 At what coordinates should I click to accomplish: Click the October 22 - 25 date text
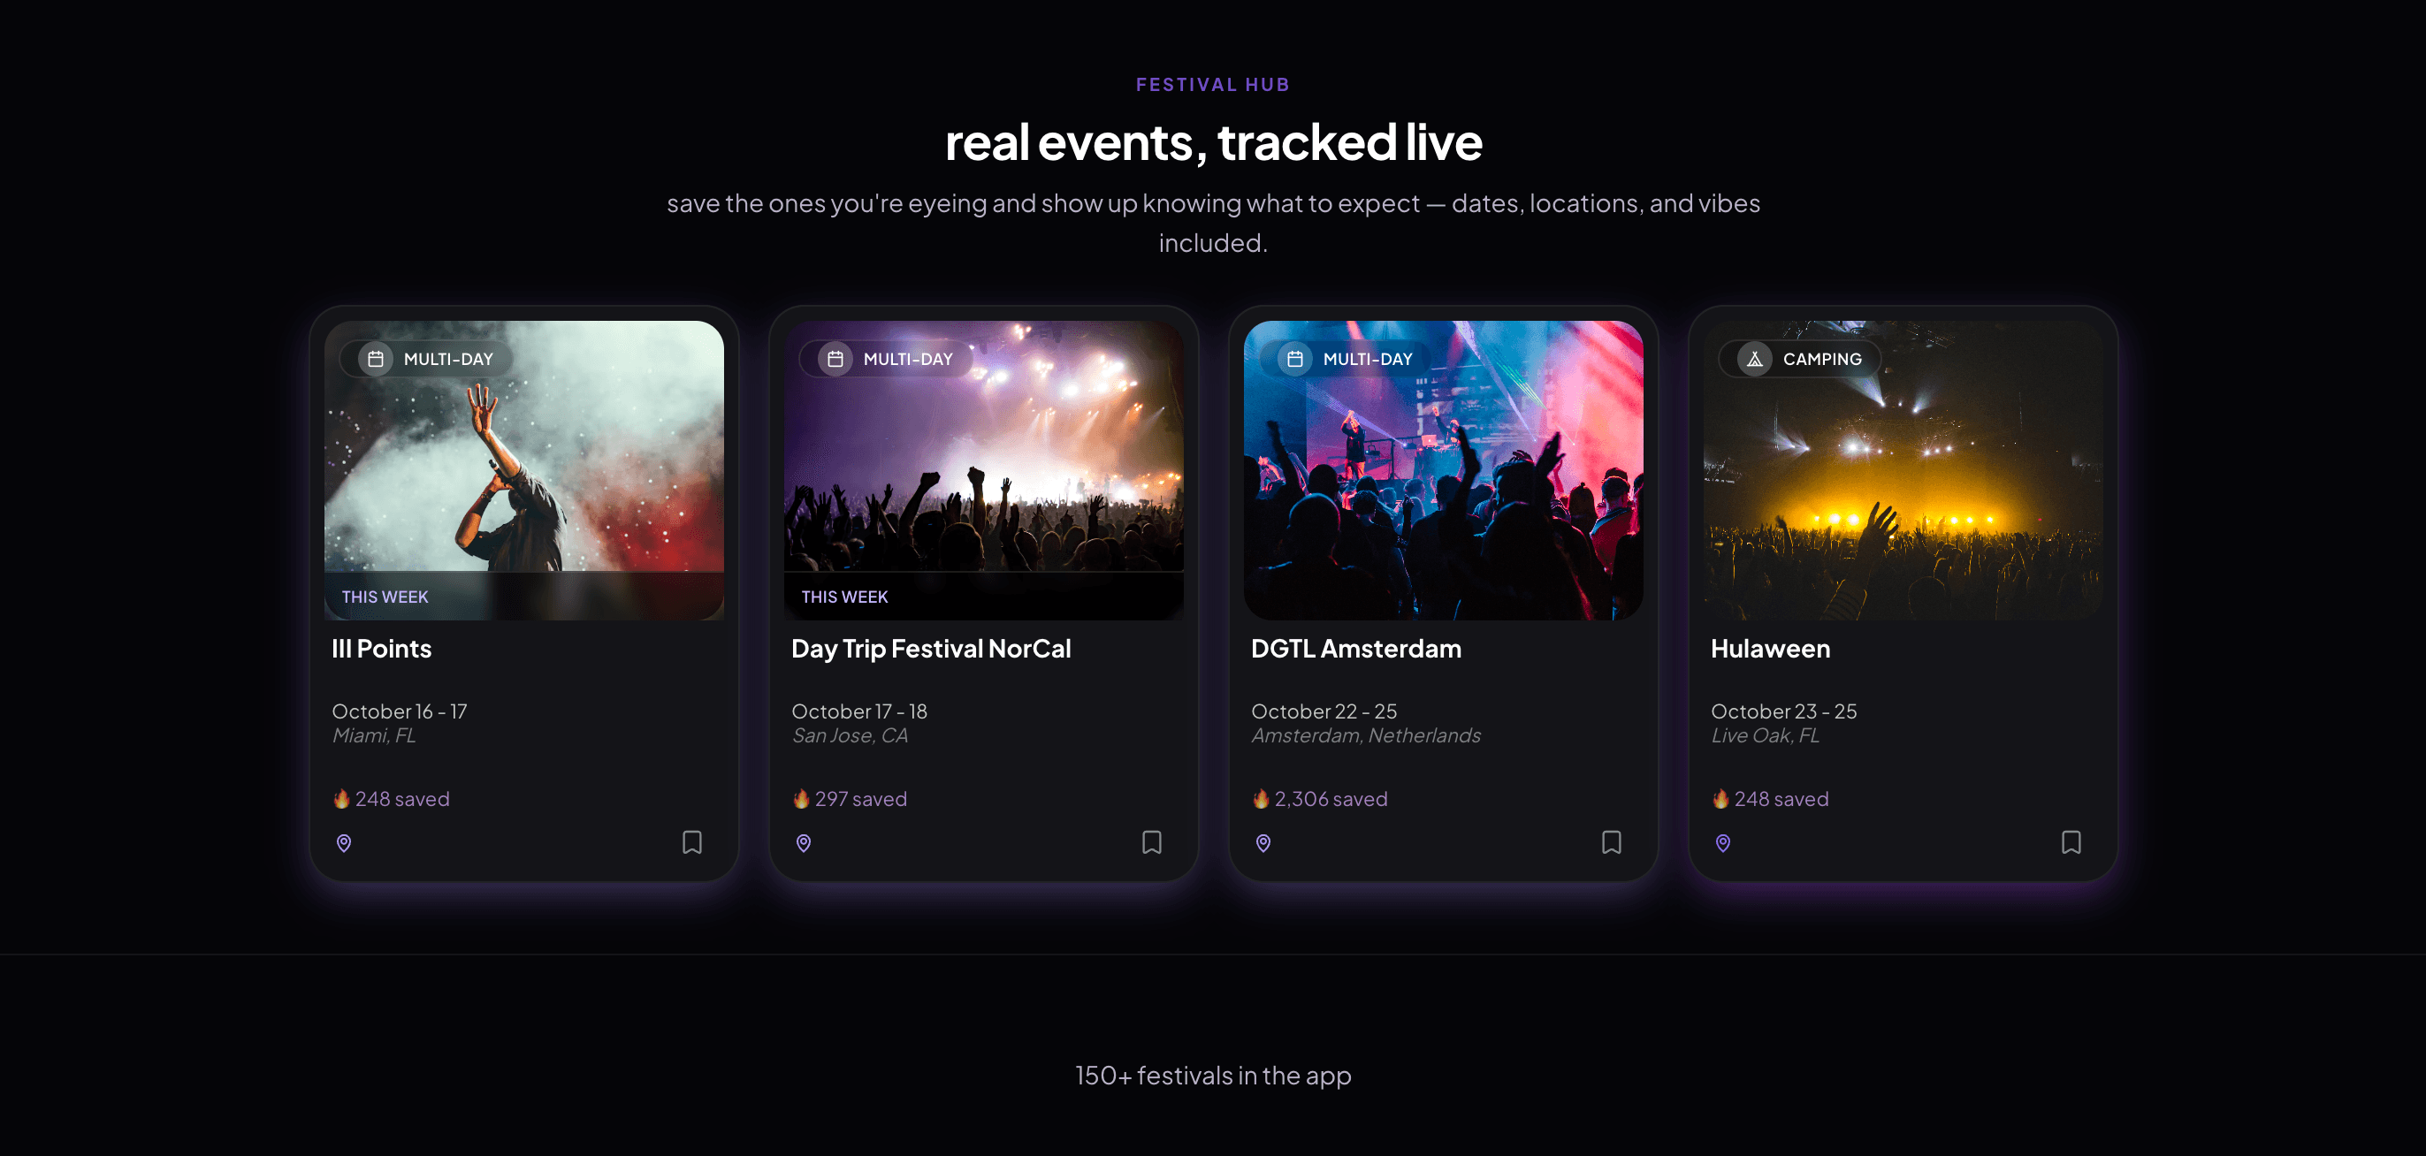[1324, 711]
